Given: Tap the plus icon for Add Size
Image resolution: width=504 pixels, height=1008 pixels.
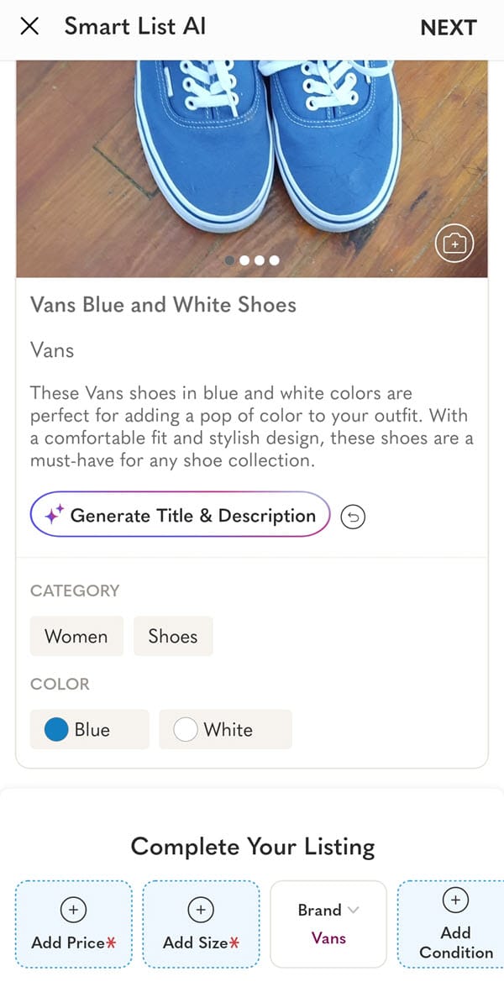Looking at the screenshot, I should coord(201,909).
